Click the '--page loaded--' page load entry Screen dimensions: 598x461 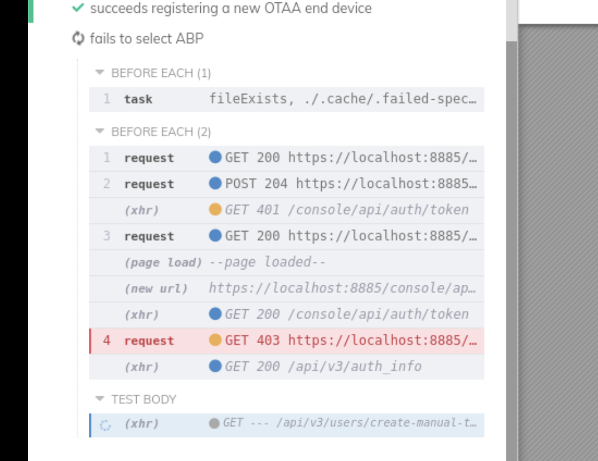pos(234,262)
